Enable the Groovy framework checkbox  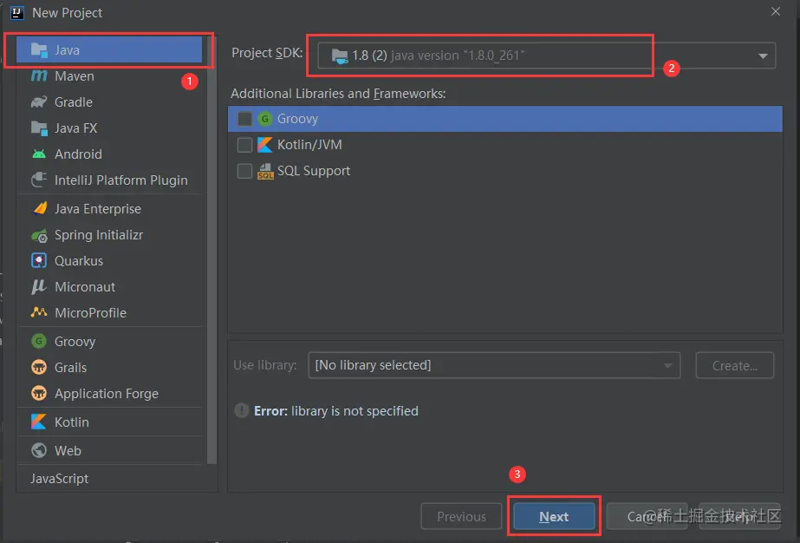click(245, 119)
